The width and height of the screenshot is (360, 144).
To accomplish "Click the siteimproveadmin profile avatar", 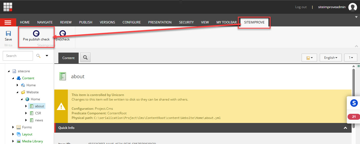I will pos(353,7).
